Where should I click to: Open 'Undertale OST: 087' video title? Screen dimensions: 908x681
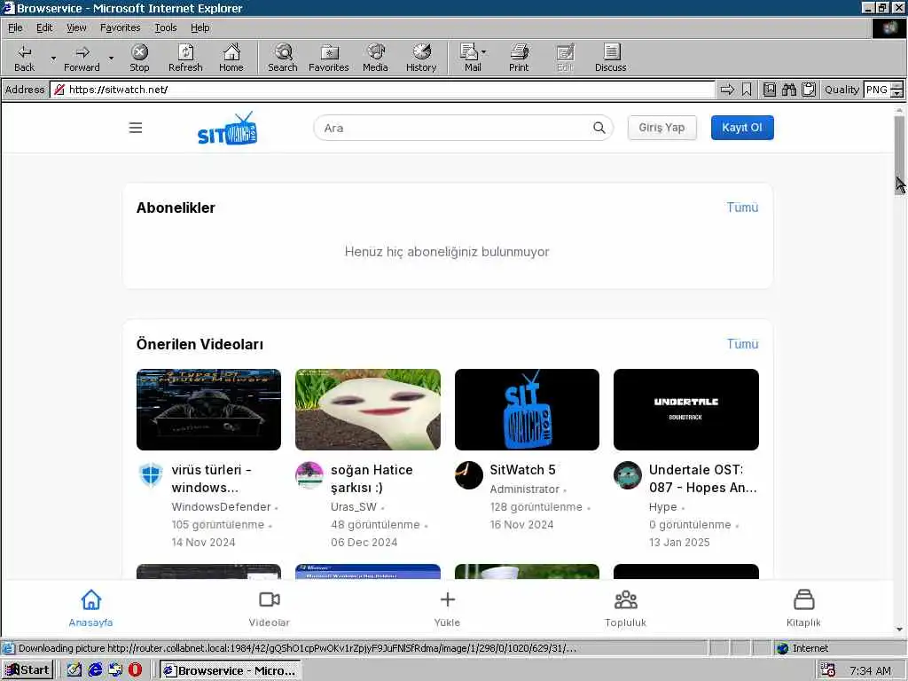coord(702,478)
